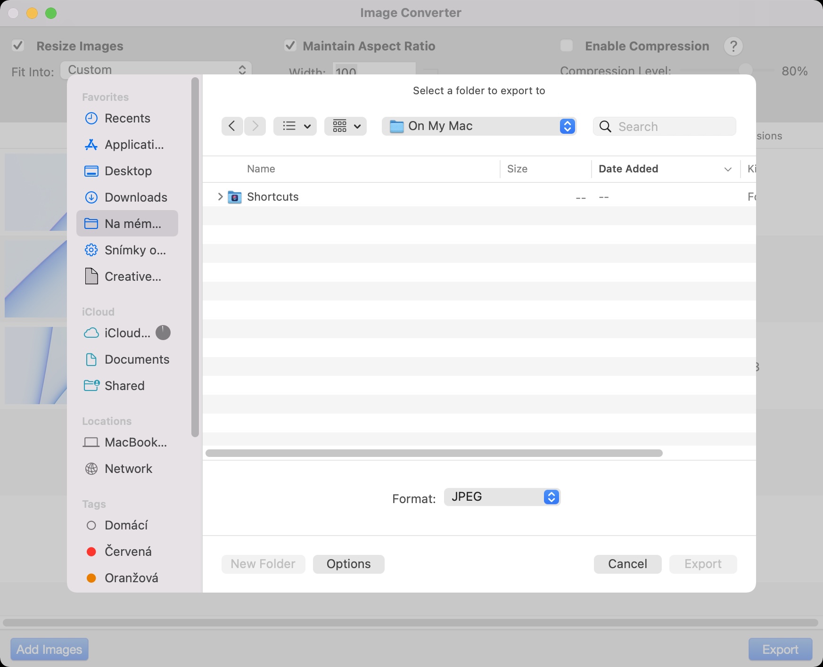Open Recents in the sidebar

pos(127,118)
